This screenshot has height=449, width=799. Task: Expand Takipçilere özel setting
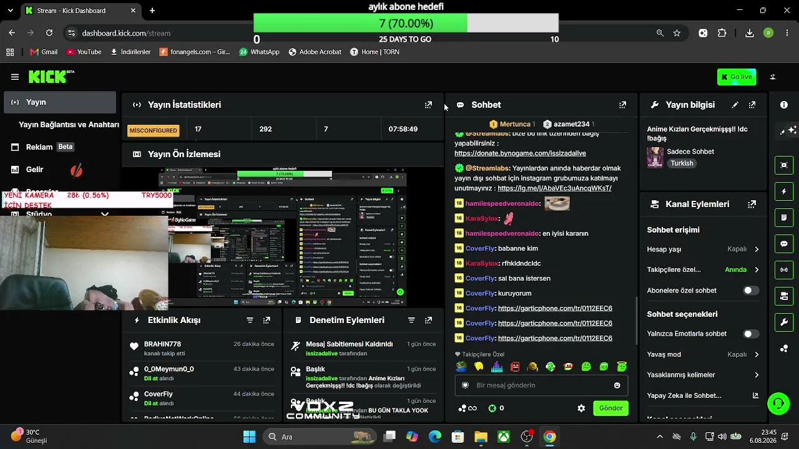[703, 270]
